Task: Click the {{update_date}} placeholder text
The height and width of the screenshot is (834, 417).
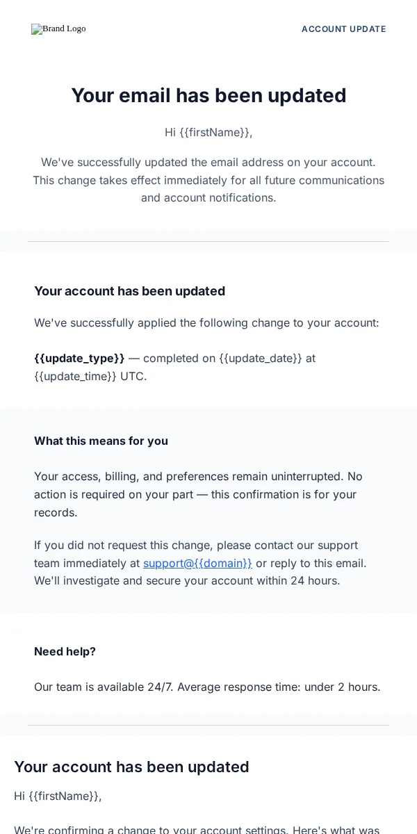Action: 261,358
